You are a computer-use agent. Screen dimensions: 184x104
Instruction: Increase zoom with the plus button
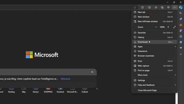[x=168, y=27]
